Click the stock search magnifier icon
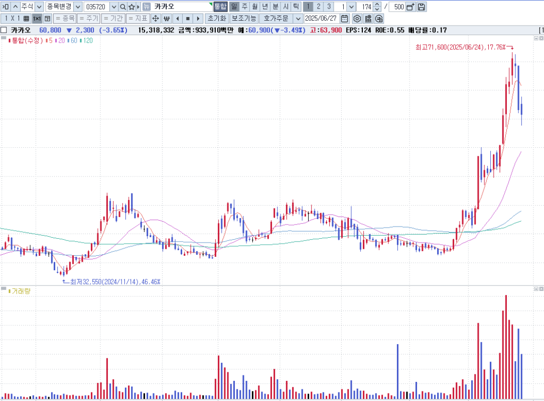 click(123, 7)
